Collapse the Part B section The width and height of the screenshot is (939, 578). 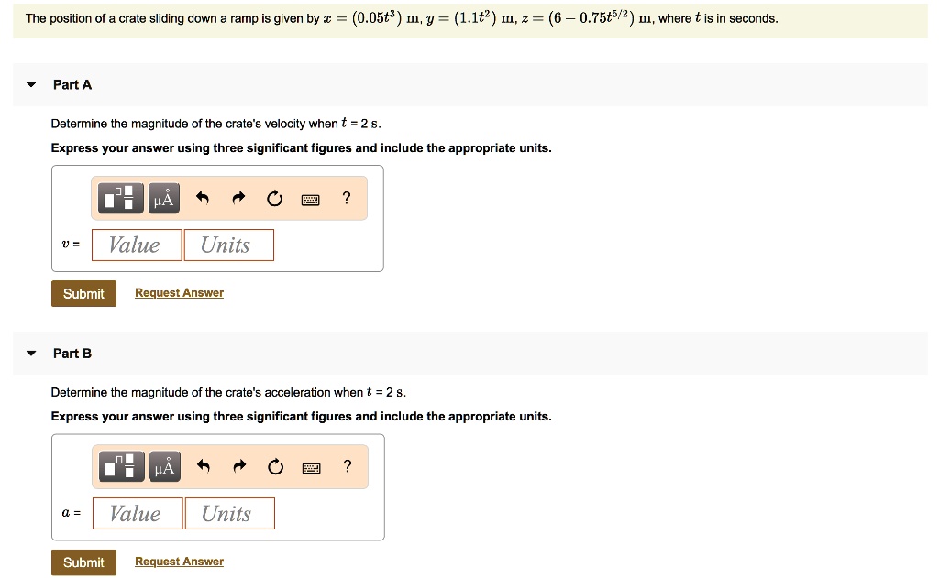pos(30,353)
